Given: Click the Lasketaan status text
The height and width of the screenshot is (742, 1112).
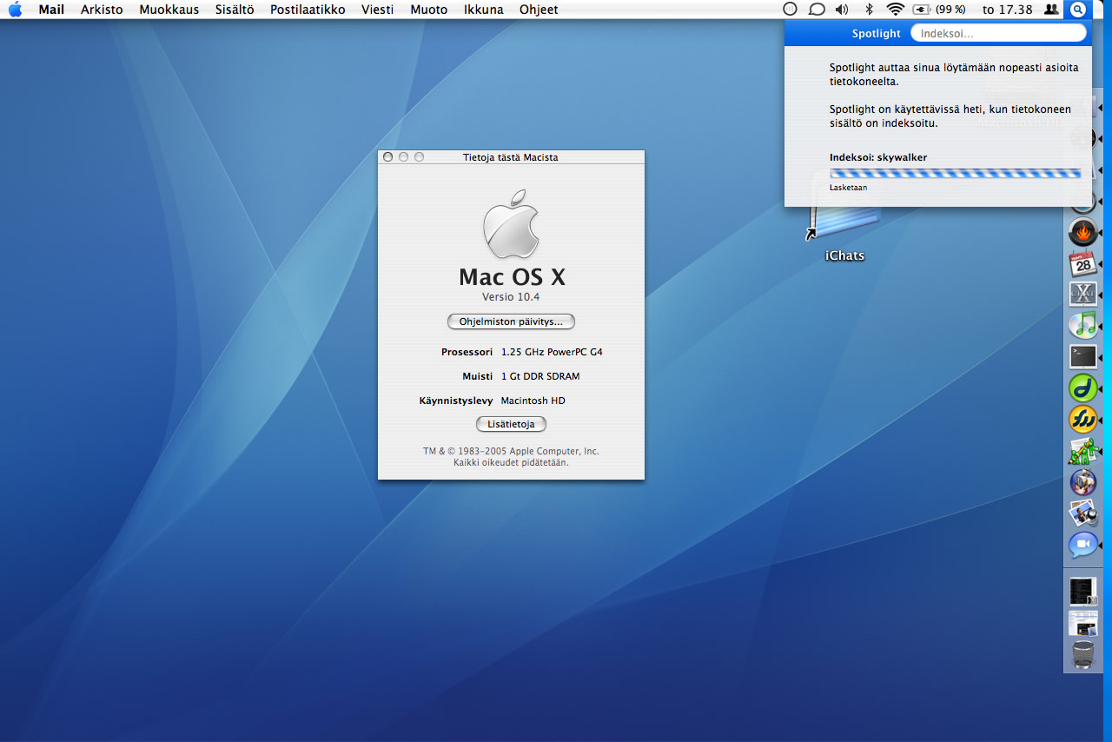Looking at the screenshot, I should (x=848, y=187).
